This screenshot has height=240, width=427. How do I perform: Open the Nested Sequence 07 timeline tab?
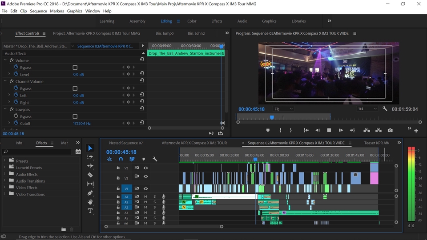tap(126, 143)
